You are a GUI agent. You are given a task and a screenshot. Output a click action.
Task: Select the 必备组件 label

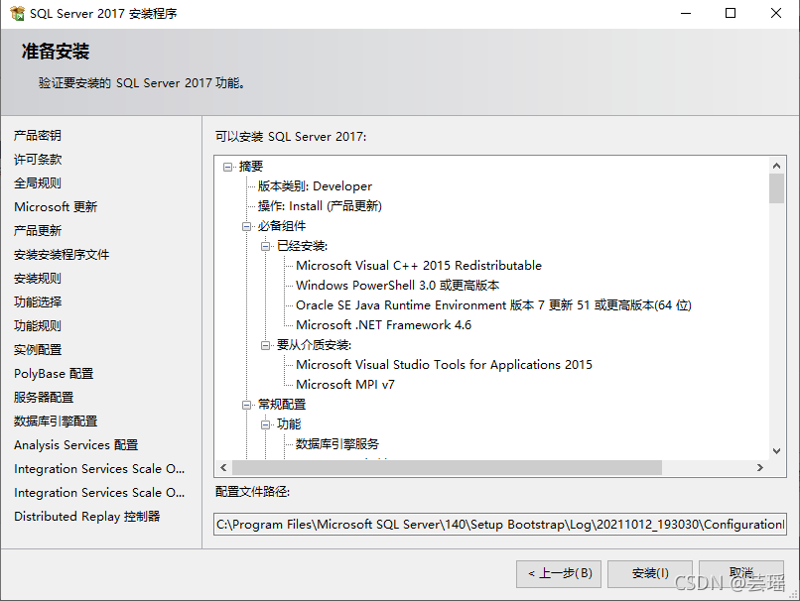click(x=282, y=226)
